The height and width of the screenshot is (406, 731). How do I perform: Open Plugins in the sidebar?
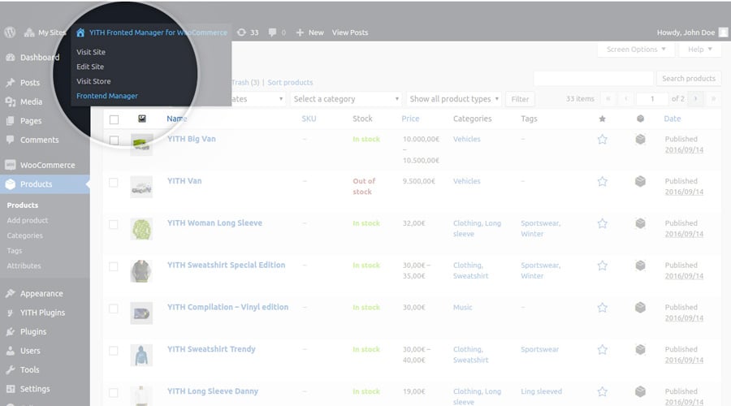[26, 331]
